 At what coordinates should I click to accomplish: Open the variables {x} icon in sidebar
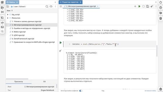click(x=2, y=12)
